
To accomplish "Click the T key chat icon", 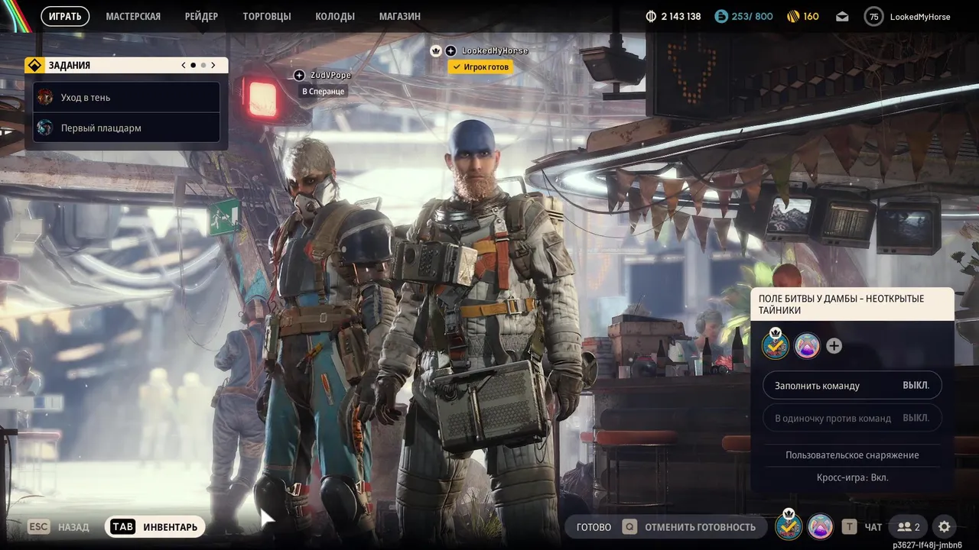I will [x=849, y=526].
